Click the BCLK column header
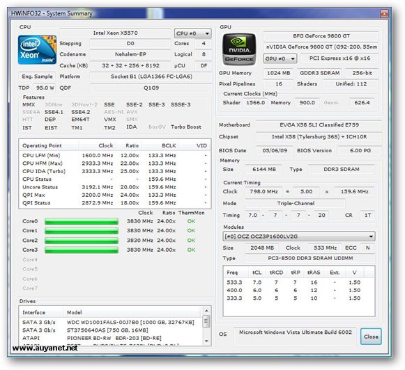Image resolution: width=405 pixels, height=370 pixels. (x=160, y=145)
